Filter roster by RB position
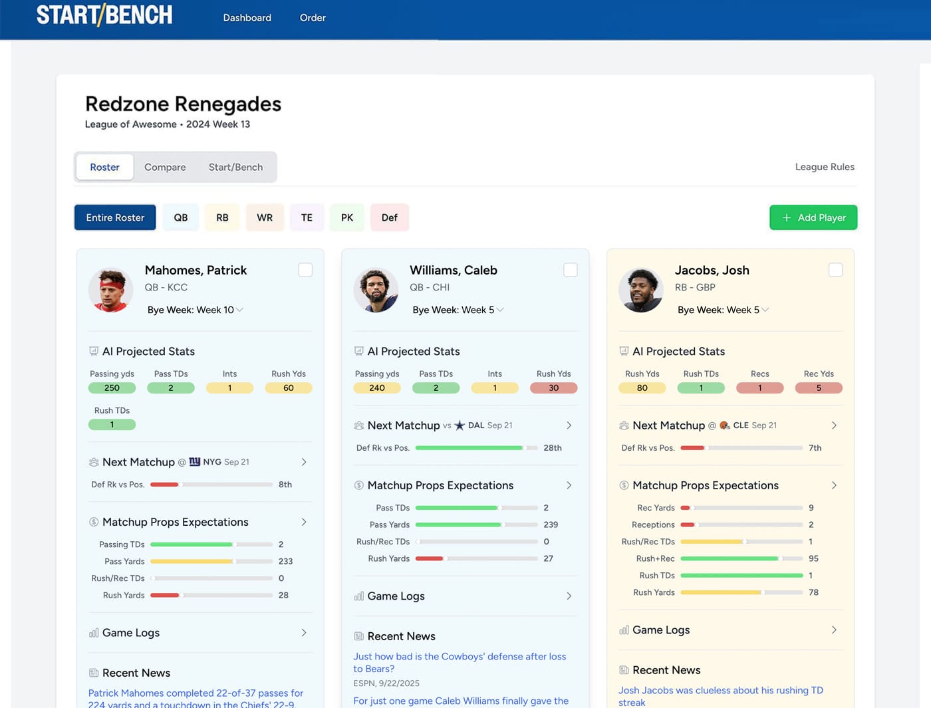 [222, 217]
